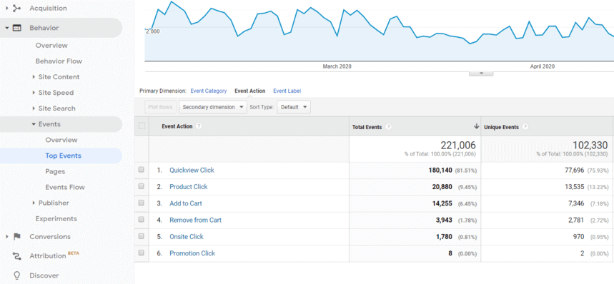Image resolution: width=614 pixels, height=284 pixels.
Task: Open help icon next to Event Action header
Action: pyautogui.click(x=199, y=126)
